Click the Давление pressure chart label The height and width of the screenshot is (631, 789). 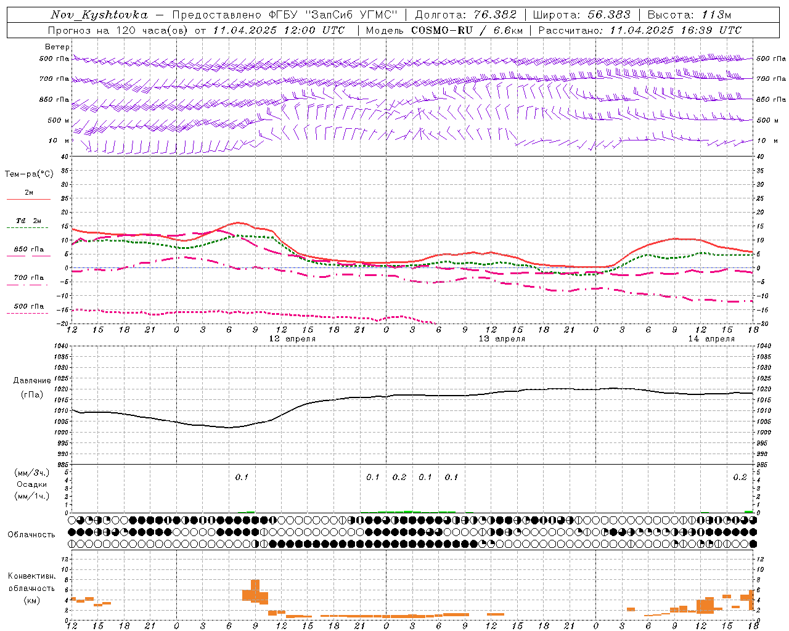click(x=32, y=381)
